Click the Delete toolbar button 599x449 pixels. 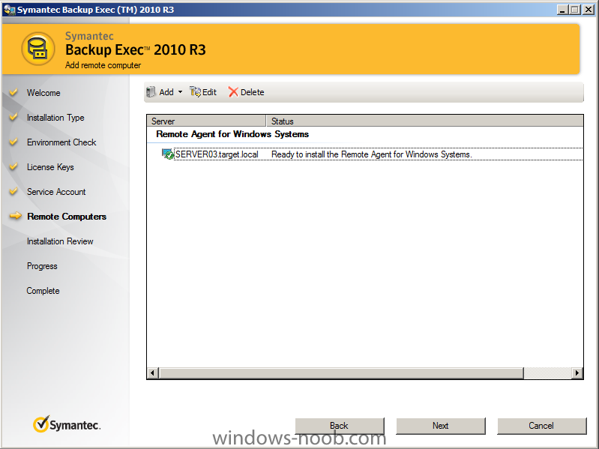(x=246, y=92)
